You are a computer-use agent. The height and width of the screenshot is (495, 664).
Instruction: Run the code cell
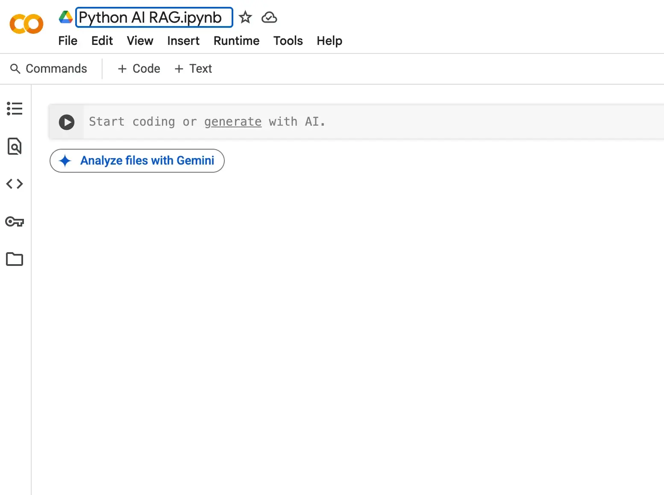coord(67,122)
